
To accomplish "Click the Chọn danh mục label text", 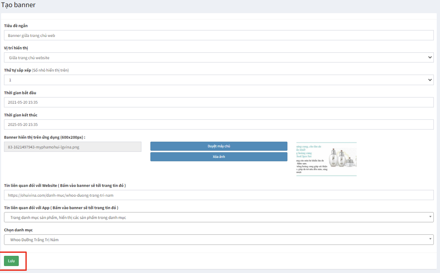I will [18, 230].
